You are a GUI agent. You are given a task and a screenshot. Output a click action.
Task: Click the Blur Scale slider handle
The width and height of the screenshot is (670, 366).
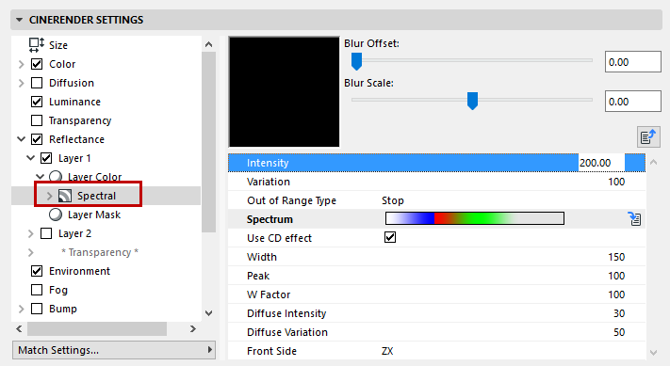click(472, 101)
